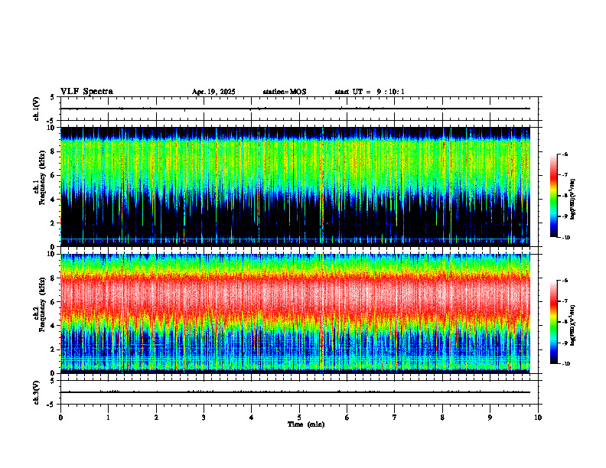Click the ch.1 spectrogram color scale bar
The width and height of the screenshot is (606, 468).
[x=554, y=196]
